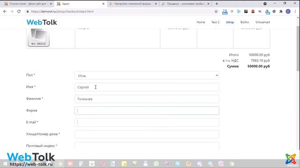The height and width of the screenshot is (168, 300).
Task: Open Skype from the taskbar
Action: tap(178, 163)
